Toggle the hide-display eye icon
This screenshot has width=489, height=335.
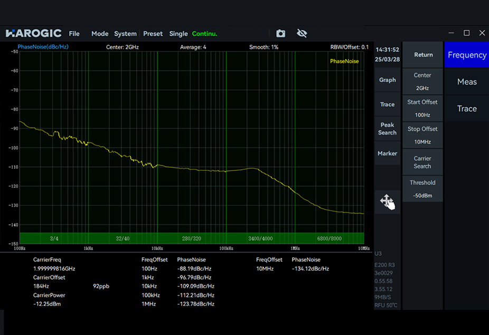pyautogui.click(x=302, y=33)
